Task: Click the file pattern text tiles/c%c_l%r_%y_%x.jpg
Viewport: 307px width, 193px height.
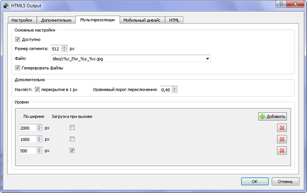Action: click(78, 59)
